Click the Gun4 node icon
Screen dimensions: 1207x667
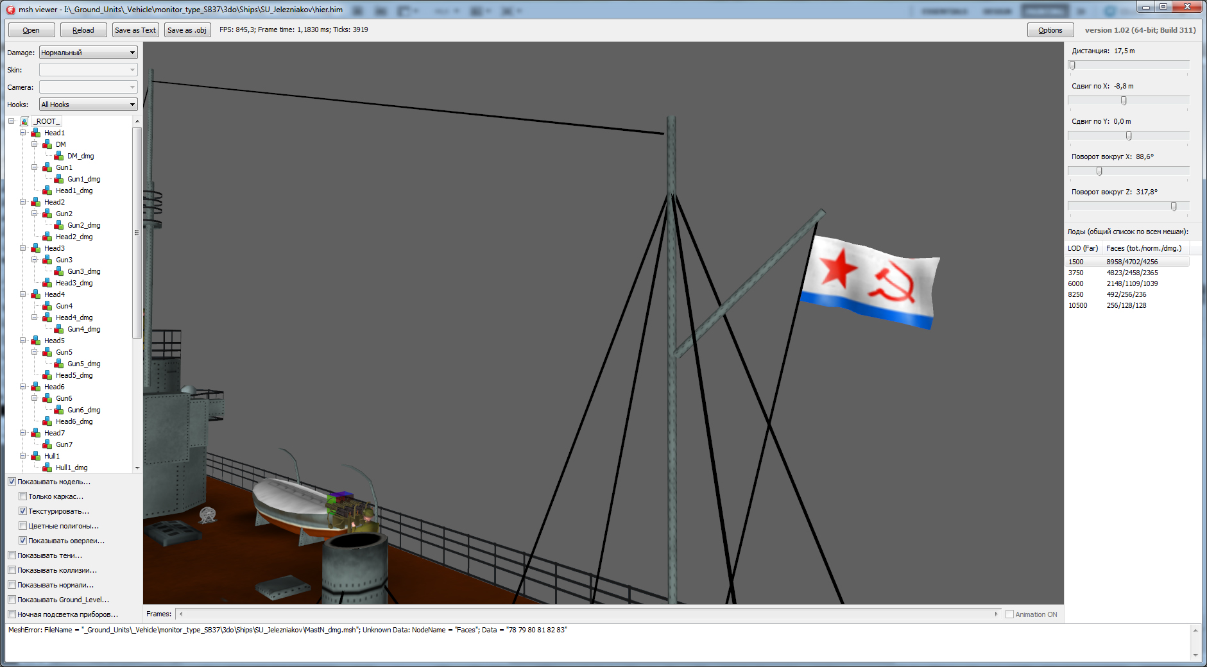tap(47, 306)
